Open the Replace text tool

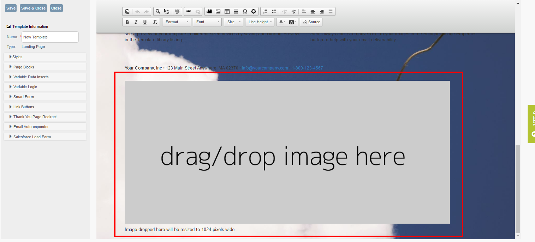coord(167,12)
